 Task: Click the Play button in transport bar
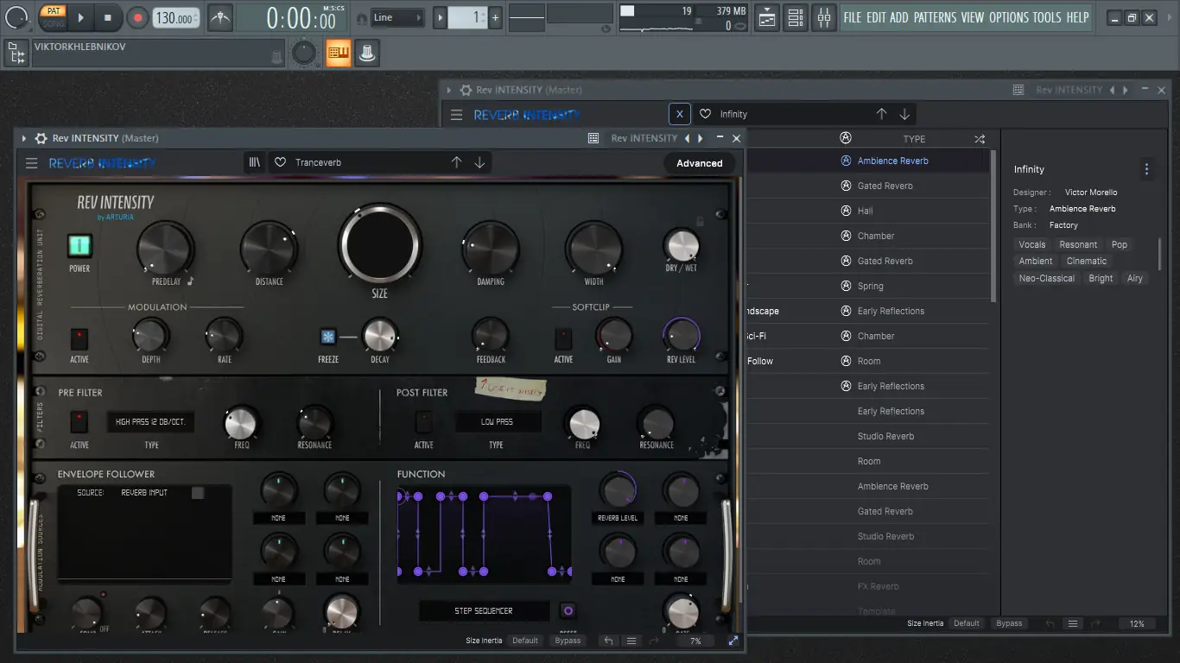click(x=80, y=17)
